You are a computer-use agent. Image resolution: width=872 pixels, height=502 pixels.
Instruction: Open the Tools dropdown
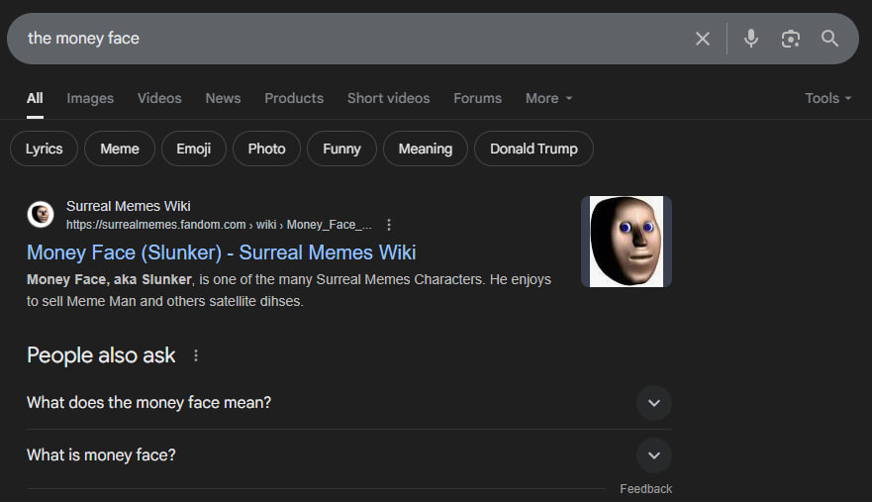(828, 98)
